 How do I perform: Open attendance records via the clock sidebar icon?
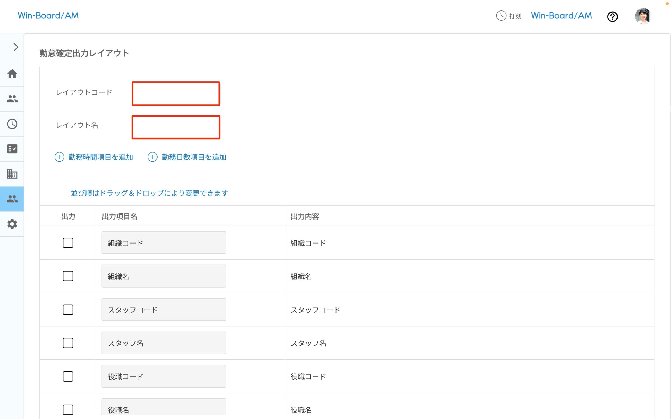[x=12, y=124]
